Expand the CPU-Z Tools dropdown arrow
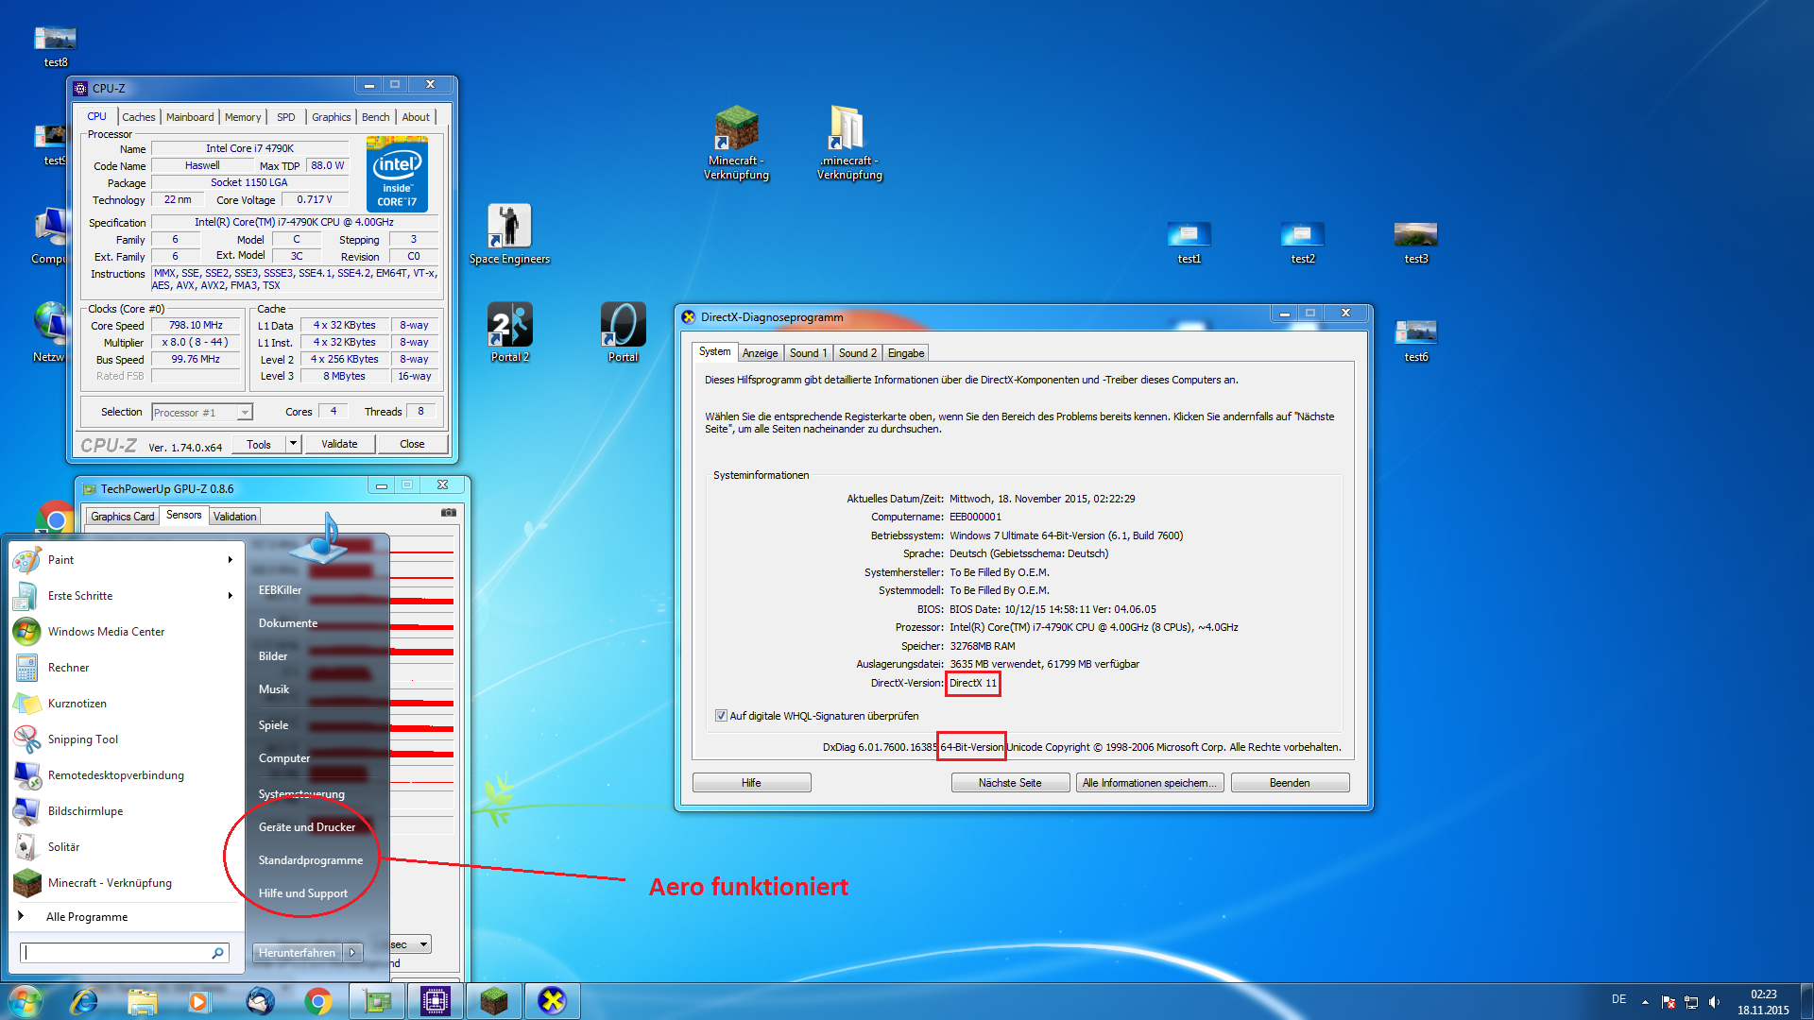The image size is (1814, 1020). pyautogui.click(x=294, y=444)
